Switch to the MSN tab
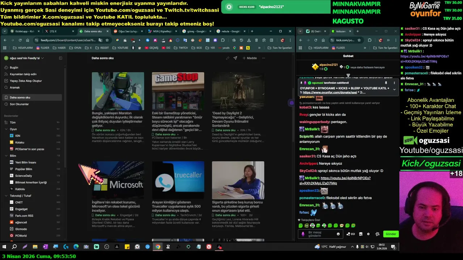 click(x=161, y=31)
